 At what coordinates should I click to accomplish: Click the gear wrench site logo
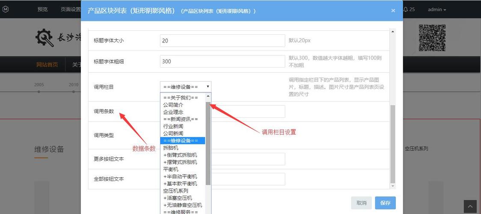(x=45, y=37)
